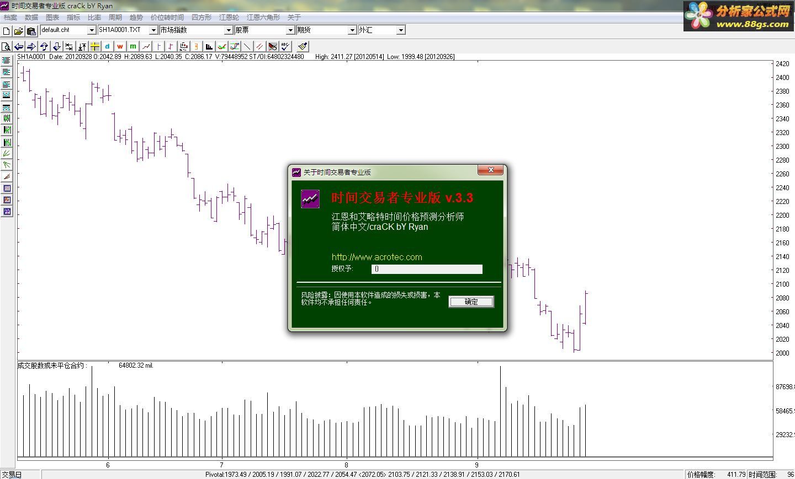Click 确定 button in the about dialog
Screen dimensions: 795x479
point(471,302)
